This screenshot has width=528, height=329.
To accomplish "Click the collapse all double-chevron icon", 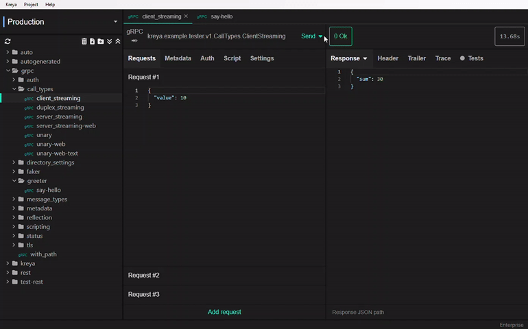I will (117, 41).
